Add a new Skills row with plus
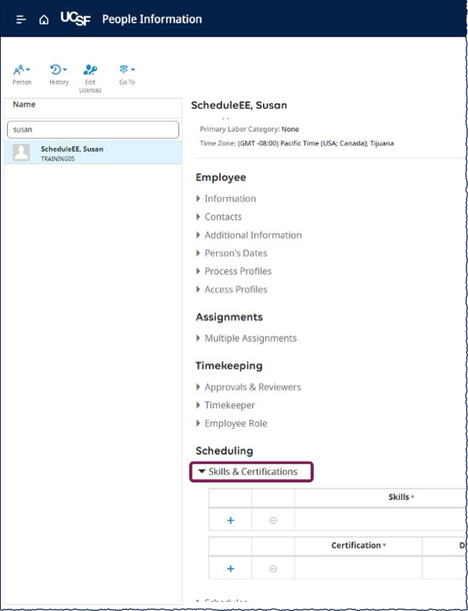Image resolution: width=468 pixels, height=611 pixels. 231,520
